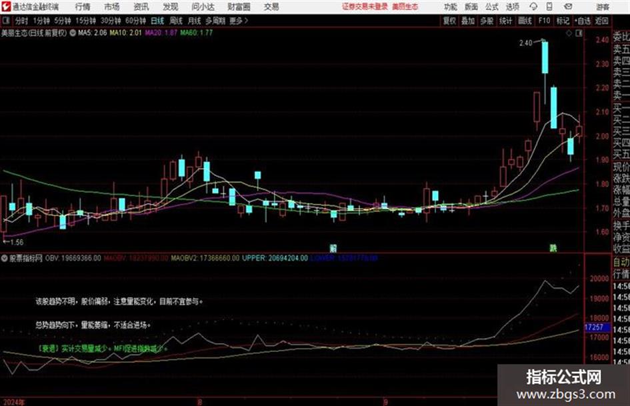Open the 发现 menu
630x406 pixels.
pos(171,7)
